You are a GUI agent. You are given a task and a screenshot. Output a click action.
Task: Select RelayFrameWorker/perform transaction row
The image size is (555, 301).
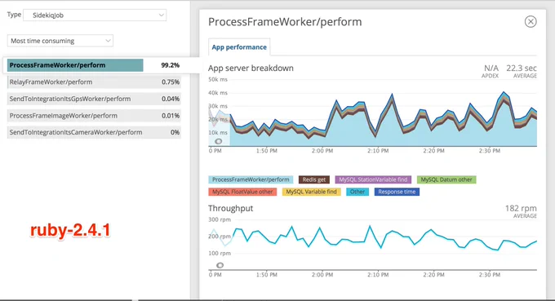94,82
